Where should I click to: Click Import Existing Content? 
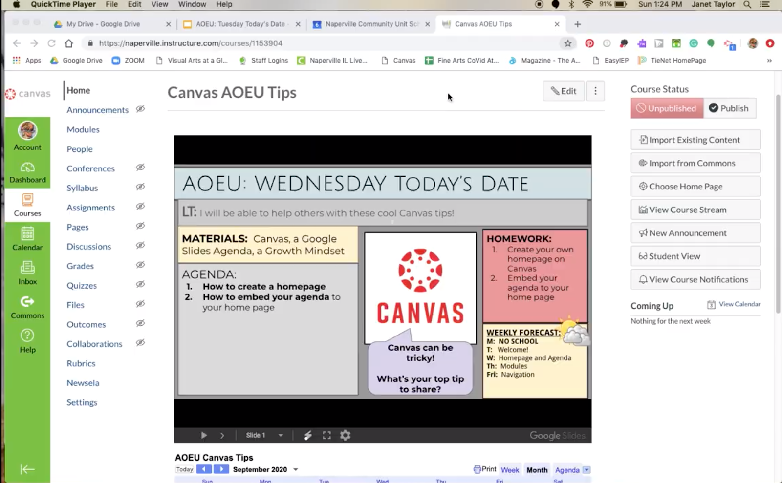[695, 140]
